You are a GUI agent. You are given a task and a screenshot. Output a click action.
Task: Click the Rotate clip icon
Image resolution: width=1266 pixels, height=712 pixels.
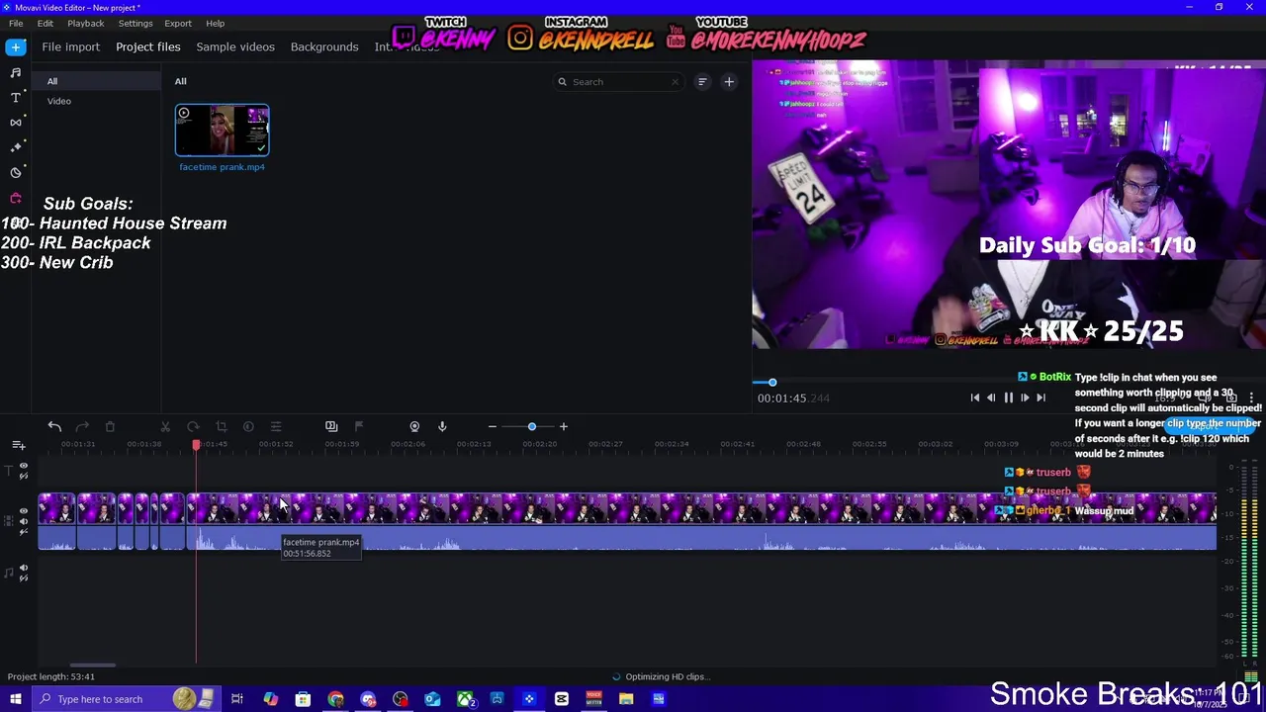click(193, 426)
